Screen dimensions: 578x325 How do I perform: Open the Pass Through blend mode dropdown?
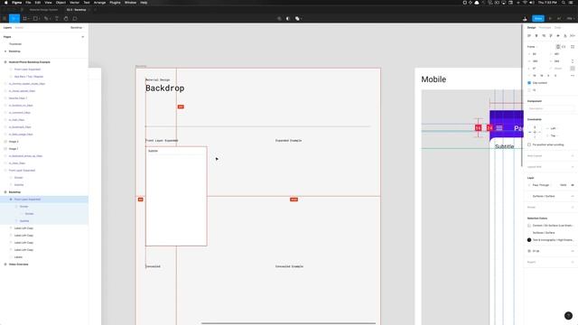pyautogui.click(x=539, y=185)
